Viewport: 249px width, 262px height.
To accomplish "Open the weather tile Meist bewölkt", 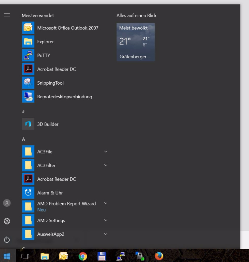I will (x=136, y=42).
